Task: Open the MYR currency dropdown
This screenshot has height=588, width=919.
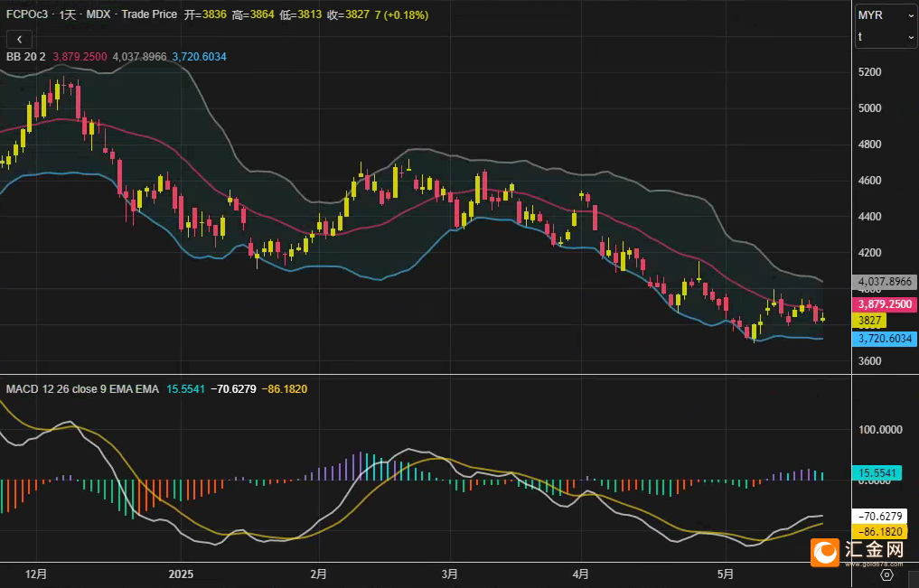Action: 886,15
